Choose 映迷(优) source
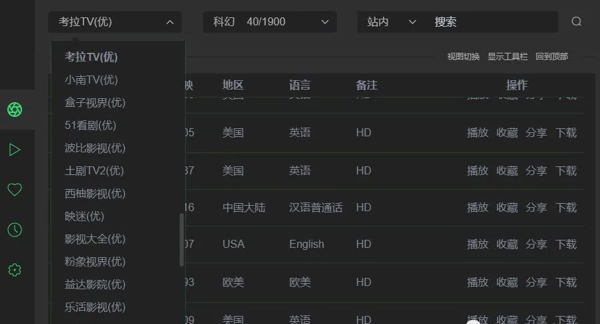The width and height of the screenshot is (600, 324). [x=84, y=216]
